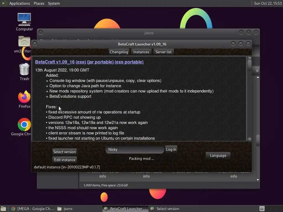Click the changelog scroll down arrow
This screenshot has height=212, width=283.
[250, 139]
